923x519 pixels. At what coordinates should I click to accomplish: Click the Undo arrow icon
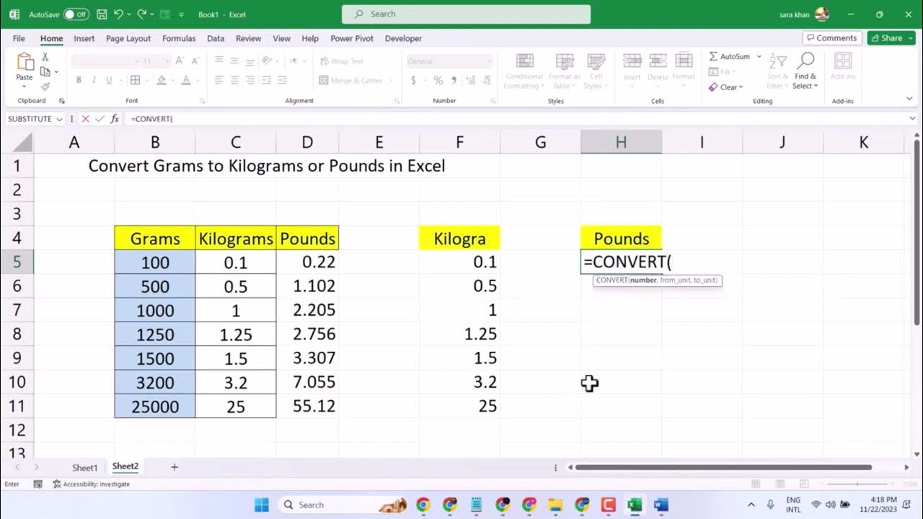point(118,14)
